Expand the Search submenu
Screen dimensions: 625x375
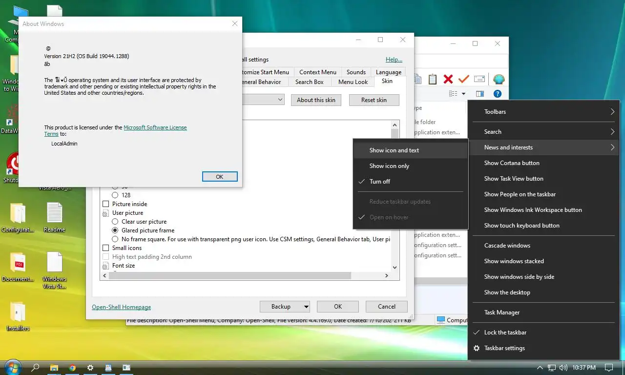543,132
